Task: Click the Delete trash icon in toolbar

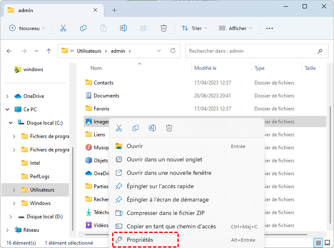Action: point(164,28)
